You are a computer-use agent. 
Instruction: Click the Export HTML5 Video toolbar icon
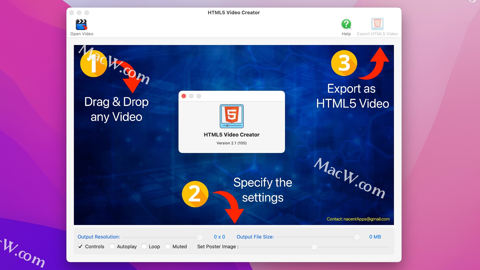377,24
